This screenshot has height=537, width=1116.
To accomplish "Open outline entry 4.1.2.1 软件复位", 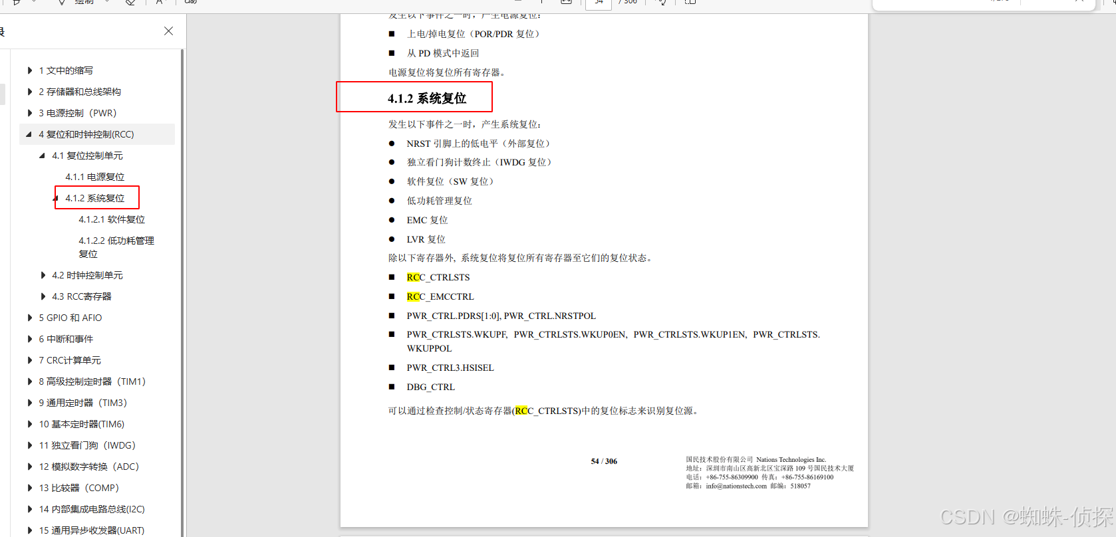I will (x=112, y=219).
